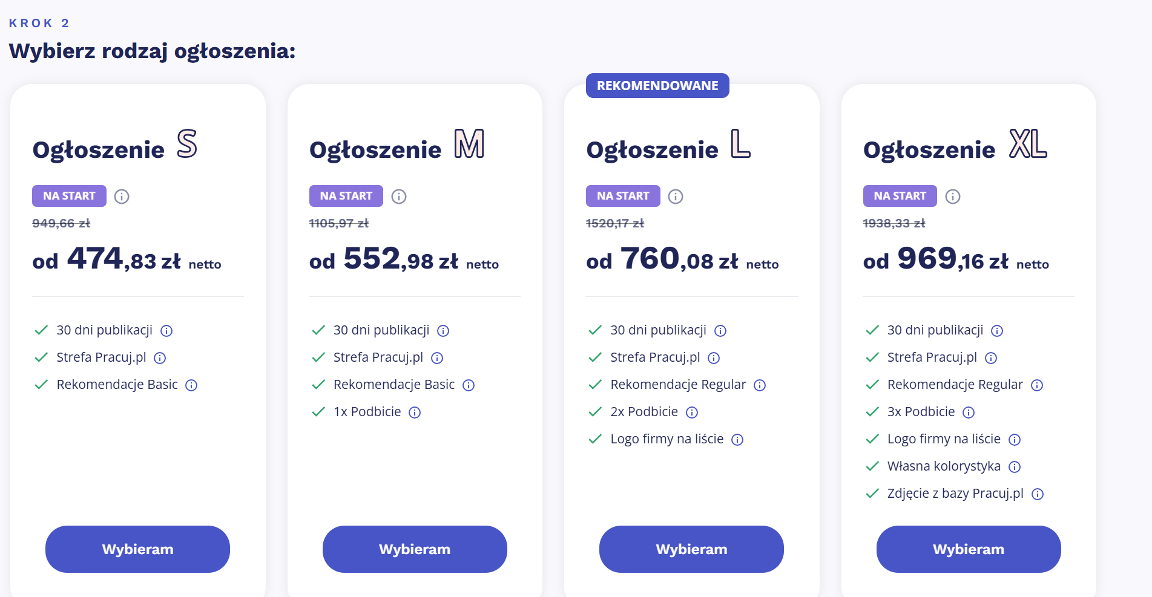
Task: Open info for Logo firmy na liście in Ogłoszenie L
Action: (737, 440)
